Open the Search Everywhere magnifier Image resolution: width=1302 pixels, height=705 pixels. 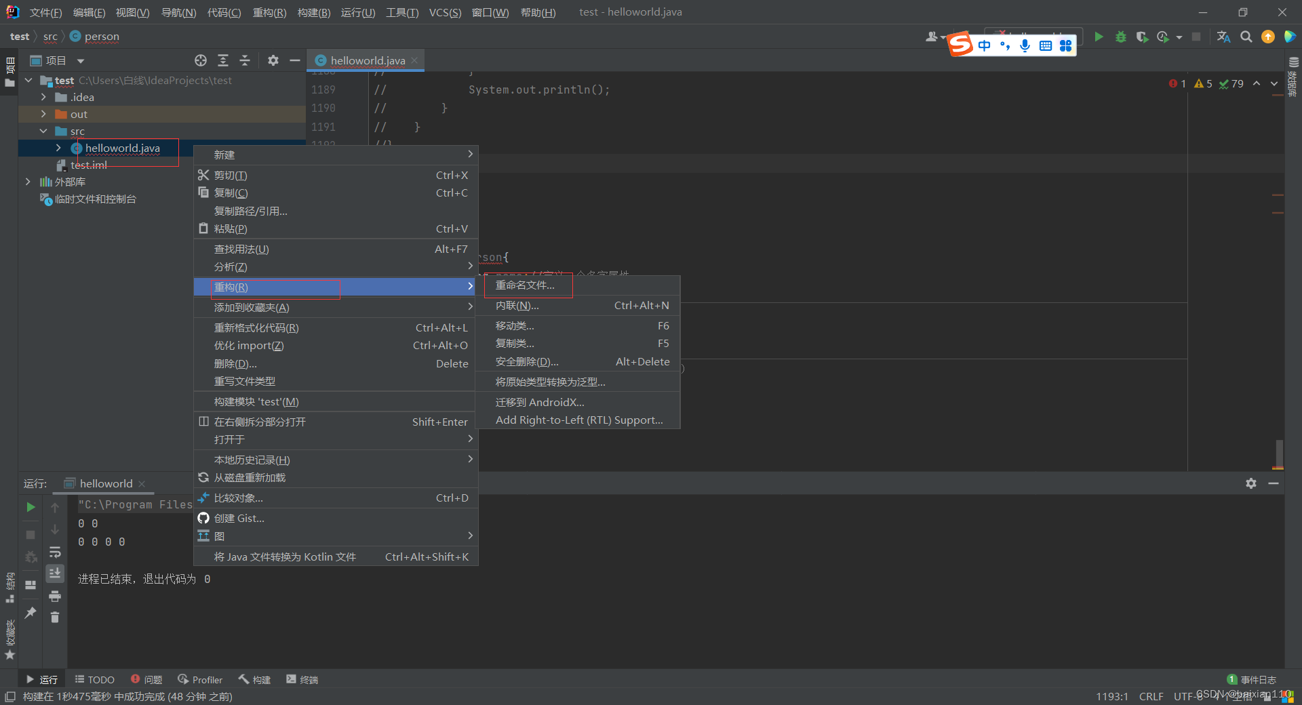(x=1246, y=37)
